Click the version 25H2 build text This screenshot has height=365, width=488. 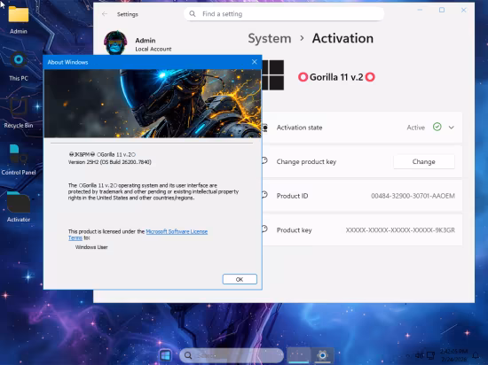(109, 162)
